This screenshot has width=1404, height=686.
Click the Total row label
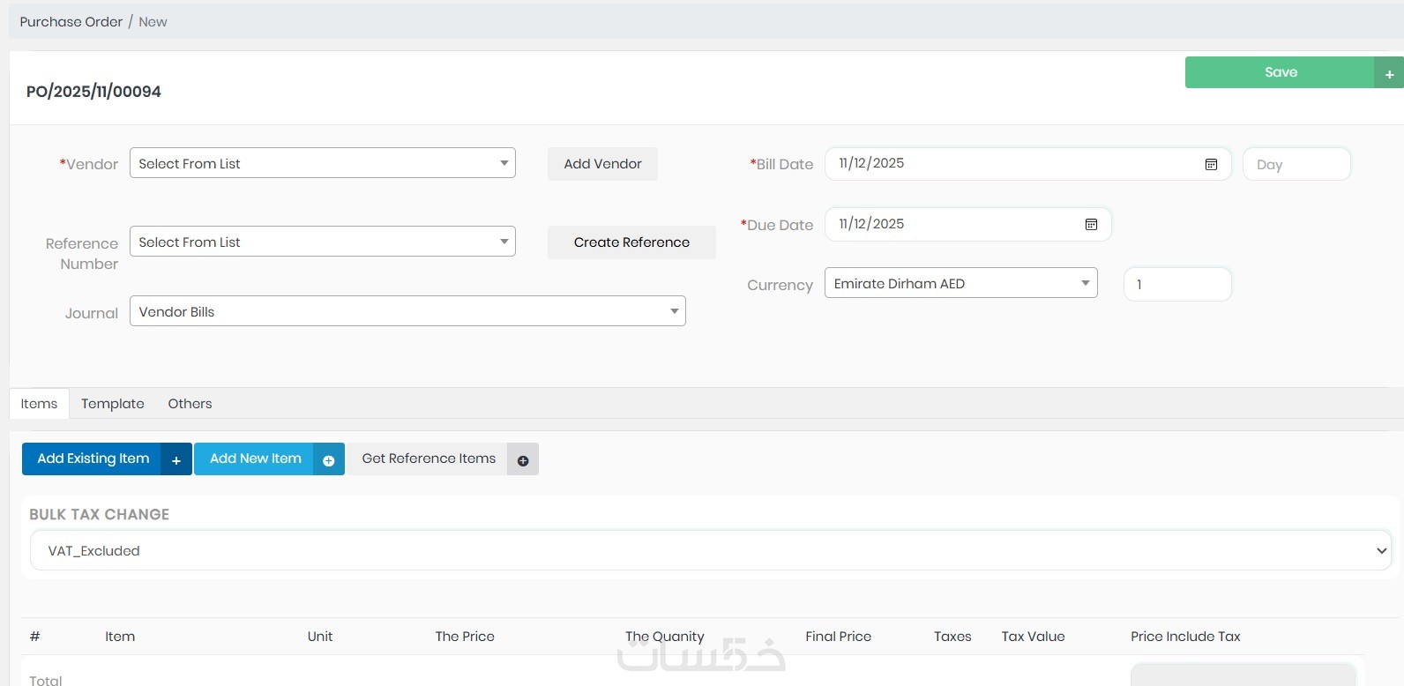(x=45, y=680)
